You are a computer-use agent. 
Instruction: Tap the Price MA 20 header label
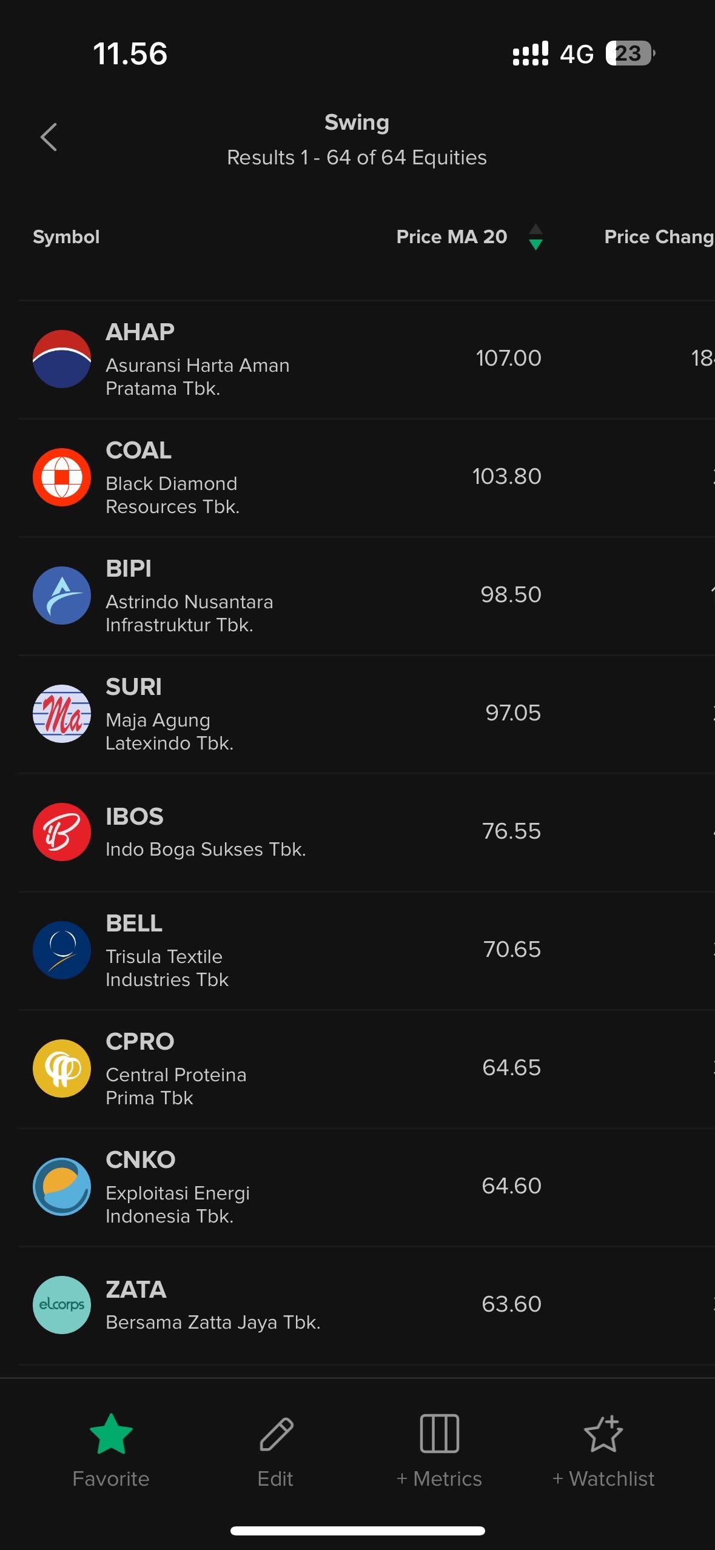coord(452,237)
